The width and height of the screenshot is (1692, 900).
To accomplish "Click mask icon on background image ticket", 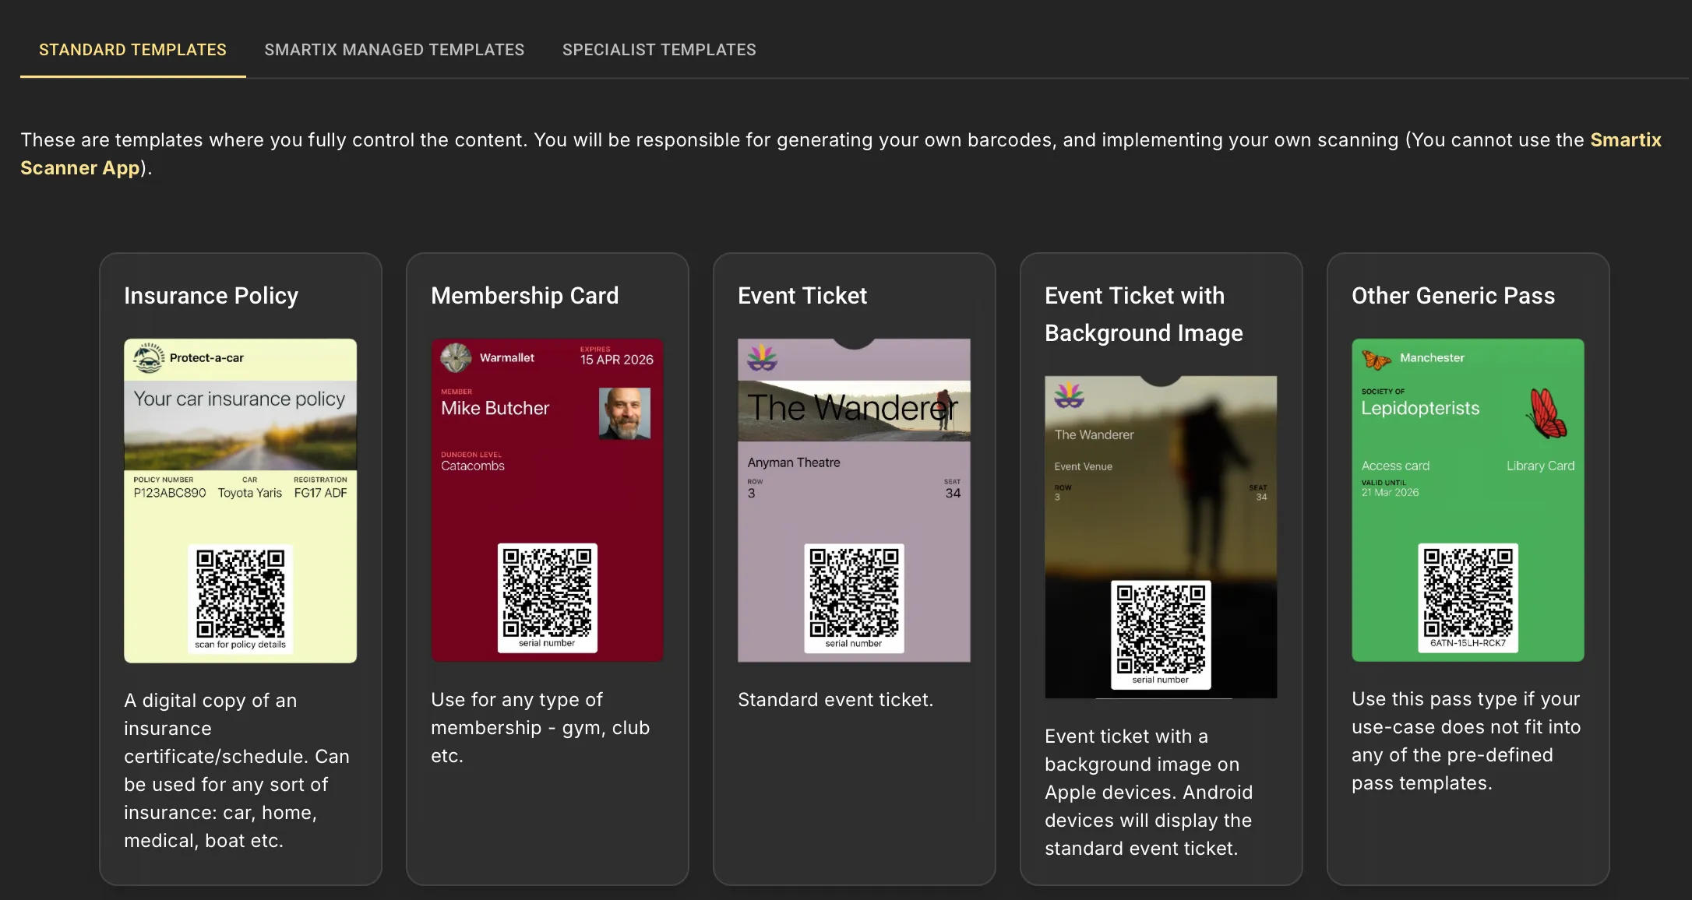I will pos(1069,396).
